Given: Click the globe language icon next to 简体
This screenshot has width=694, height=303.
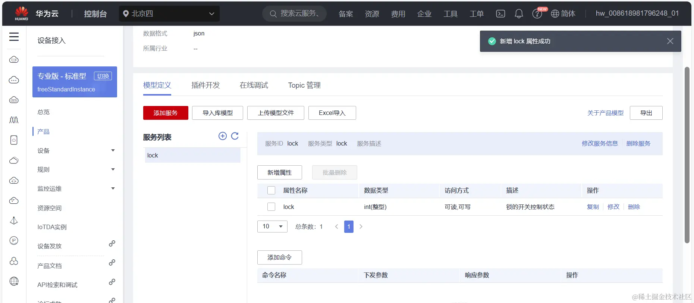Looking at the screenshot, I should click(x=555, y=14).
